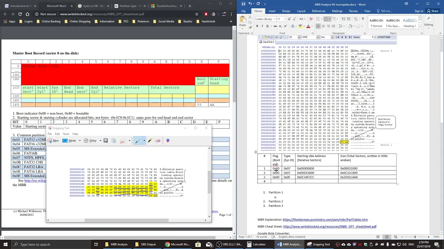Open the Online Banking bookmark folder
The image size is (444, 249).
[x=48, y=21]
